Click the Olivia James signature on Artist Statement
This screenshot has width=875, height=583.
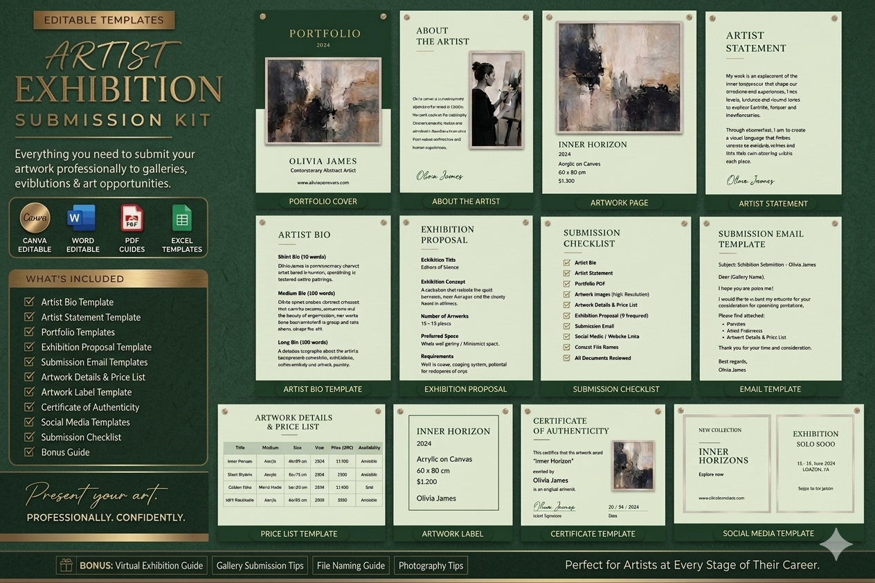pyautogui.click(x=750, y=181)
